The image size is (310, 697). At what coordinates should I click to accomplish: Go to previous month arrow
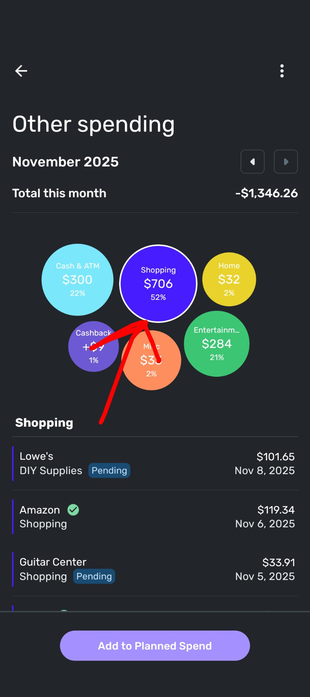[x=253, y=162]
